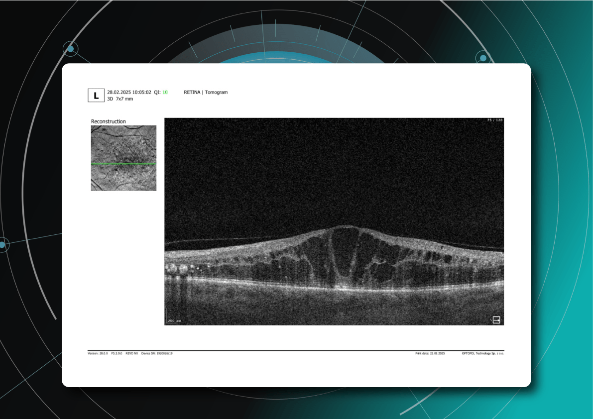
Task: Open the RETINA | Tomogram header label
Action: (206, 92)
